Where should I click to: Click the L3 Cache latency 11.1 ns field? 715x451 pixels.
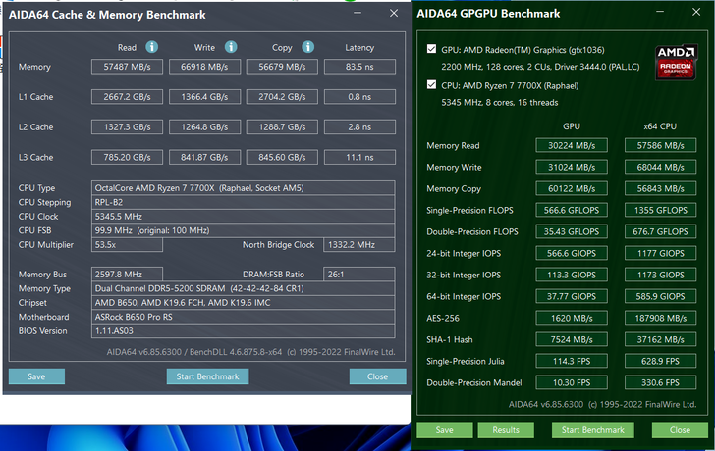pyautogui.click(x=359, y=157)
